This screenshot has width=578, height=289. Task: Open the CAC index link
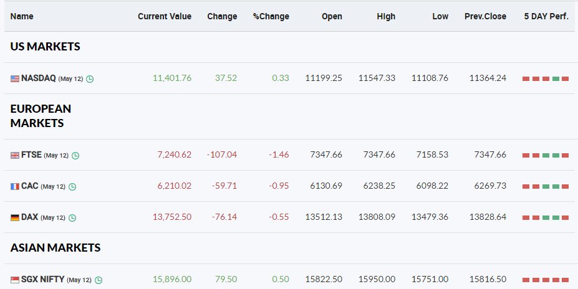click(x=30, y=186)
